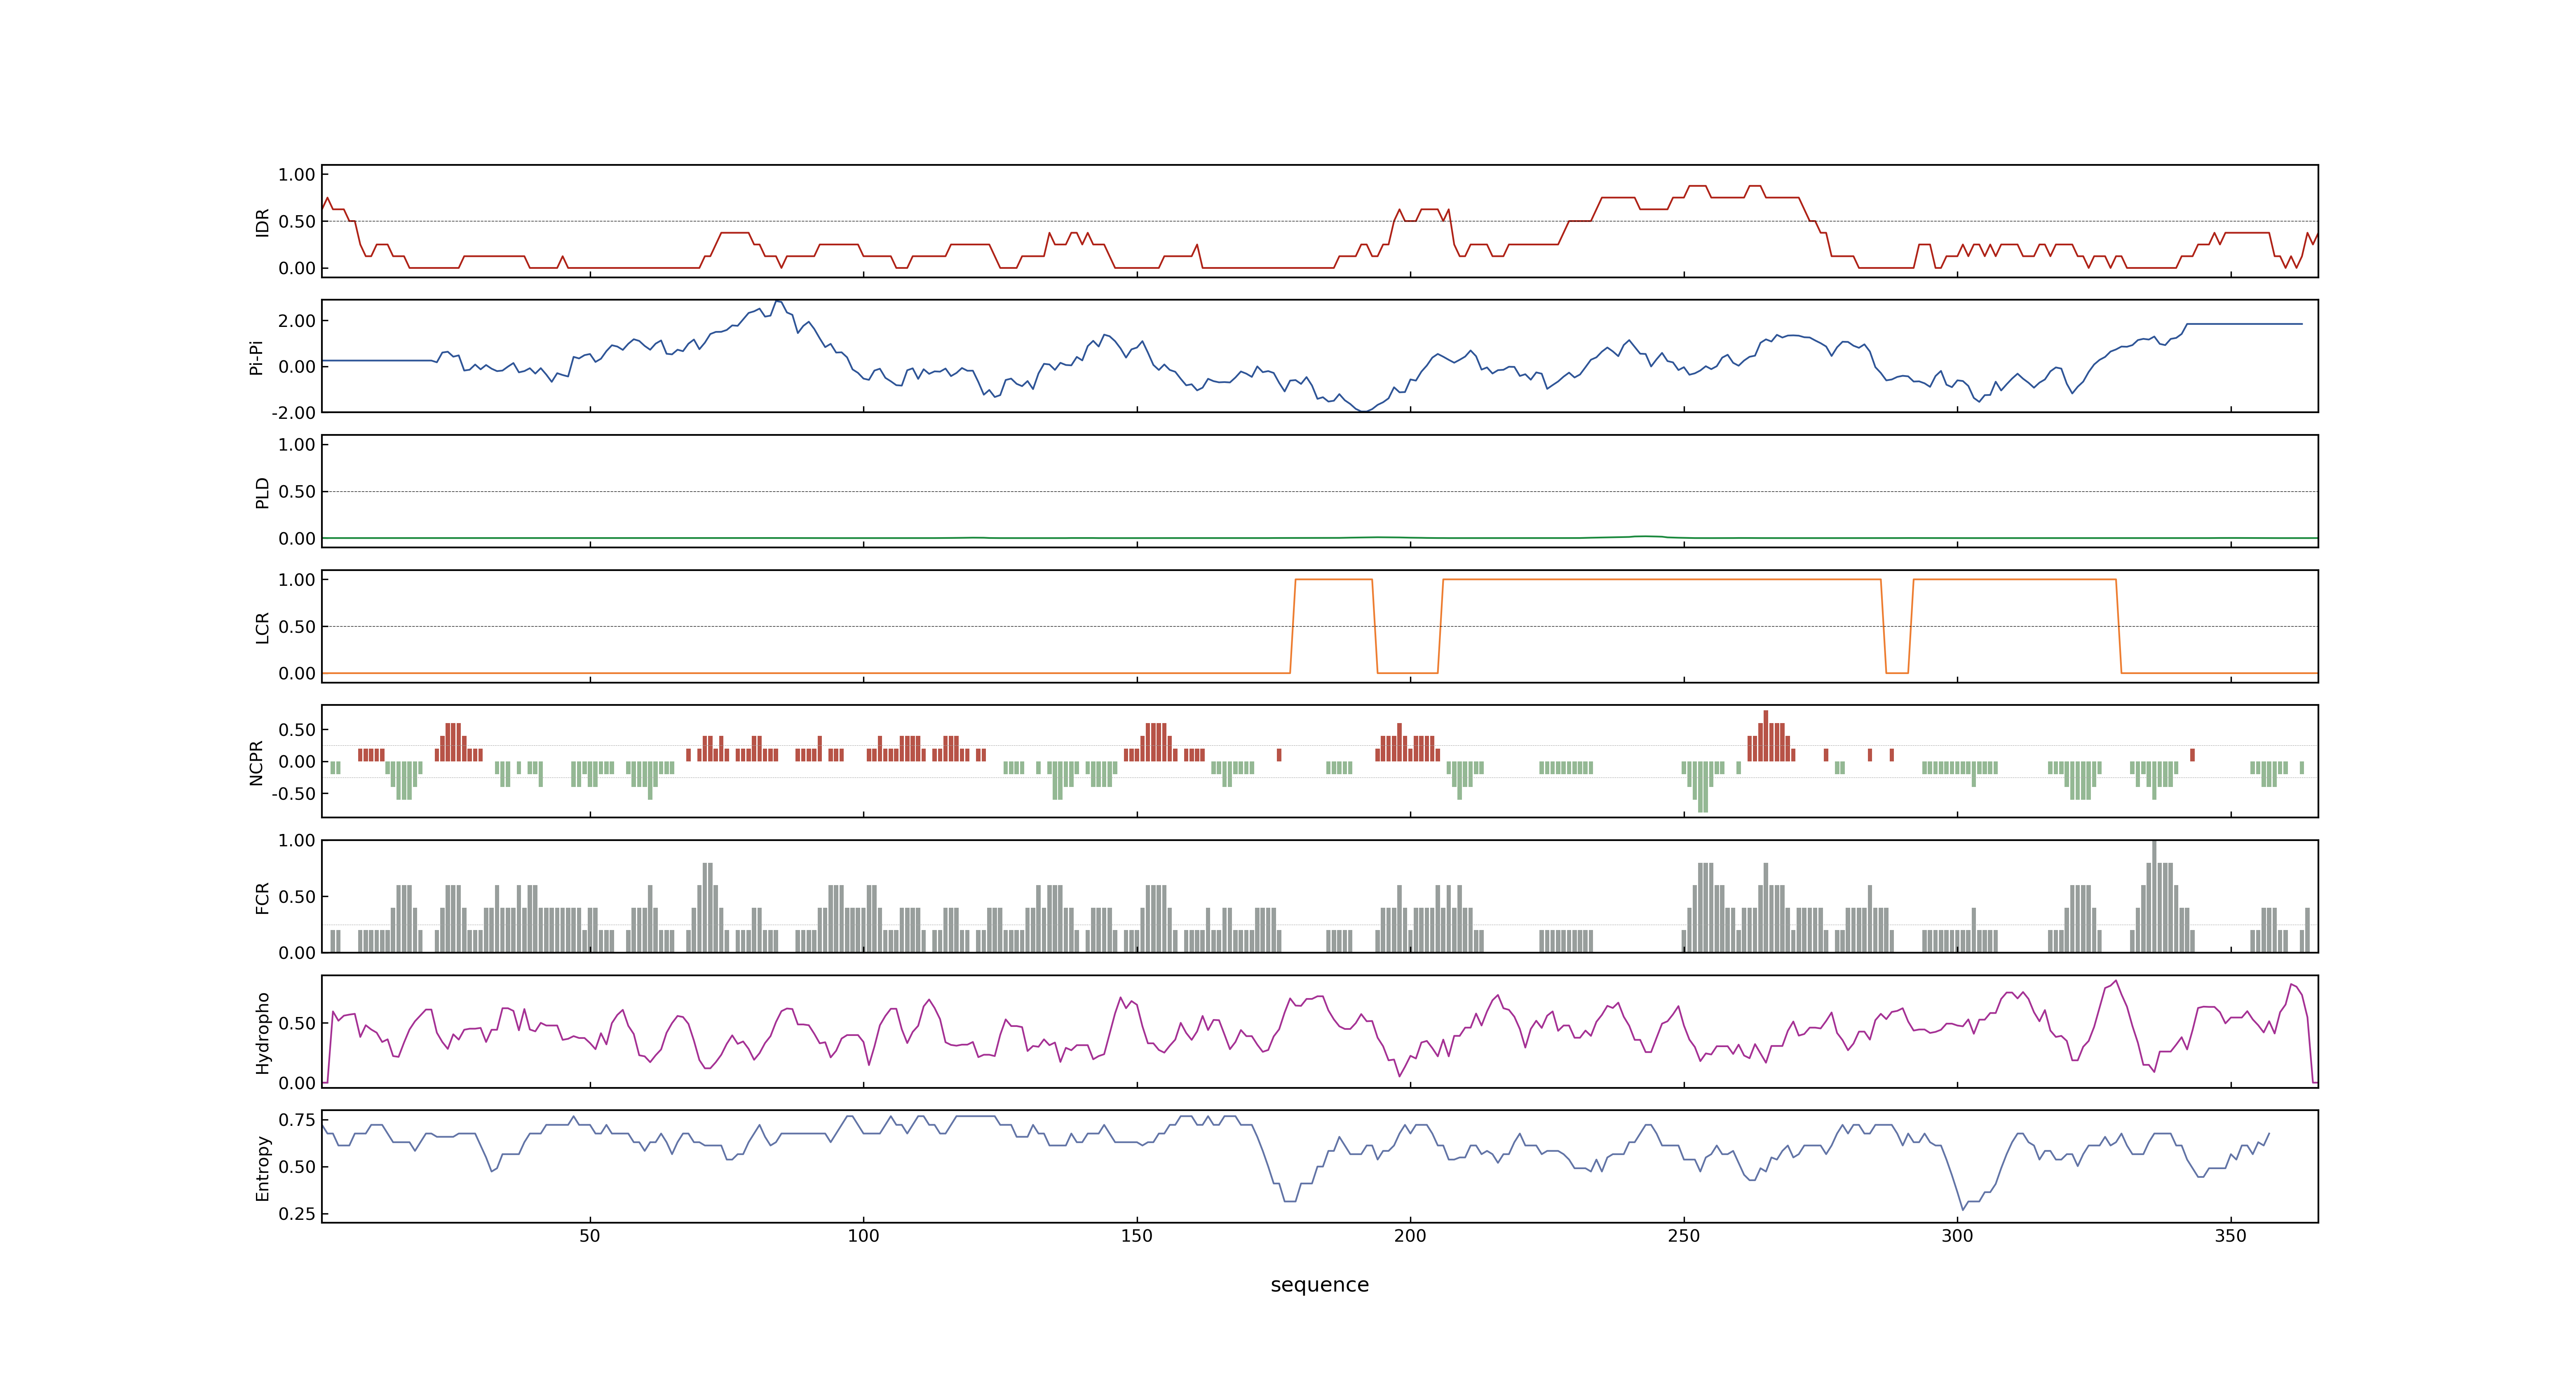This screenshot has height=1374, width=2576.
Task: Click the Pi-Pi y-axis label
Action: [x=256, y=357]
